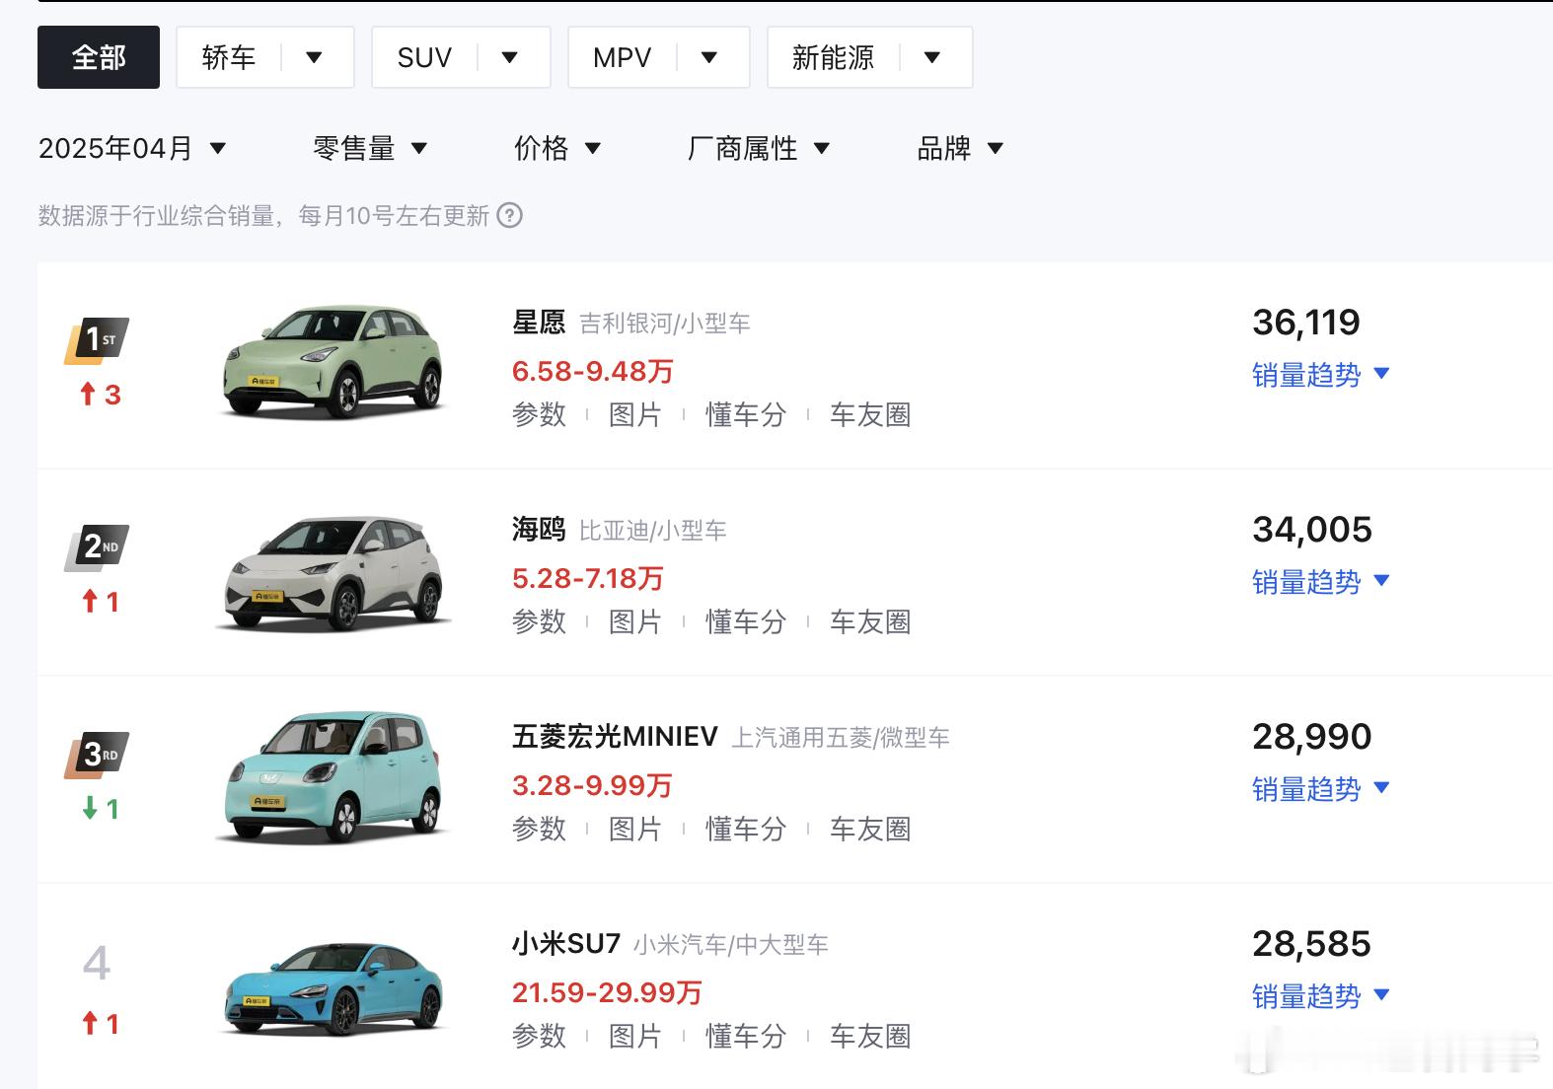Expand 销量趋势 for 小米SU7
1553x1089 pixels.
1320,996
